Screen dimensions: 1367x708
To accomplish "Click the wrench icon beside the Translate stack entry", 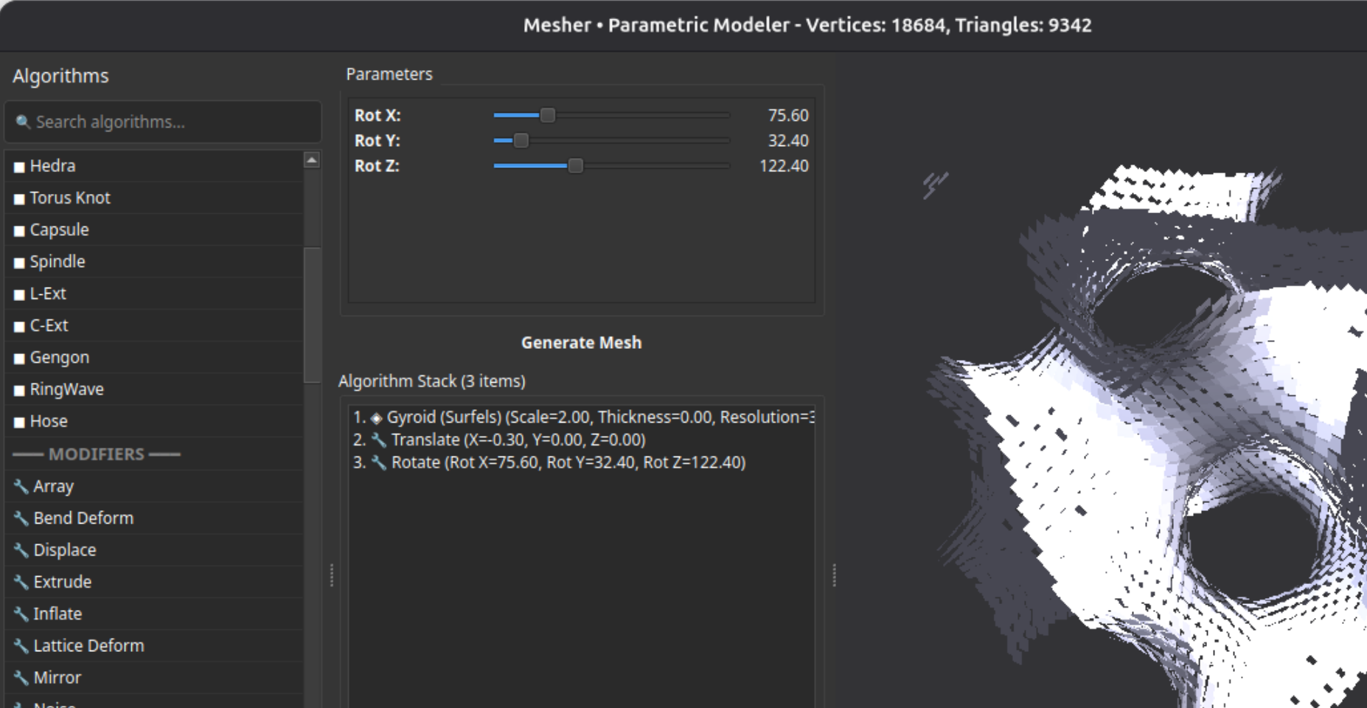I will (378, 440).
